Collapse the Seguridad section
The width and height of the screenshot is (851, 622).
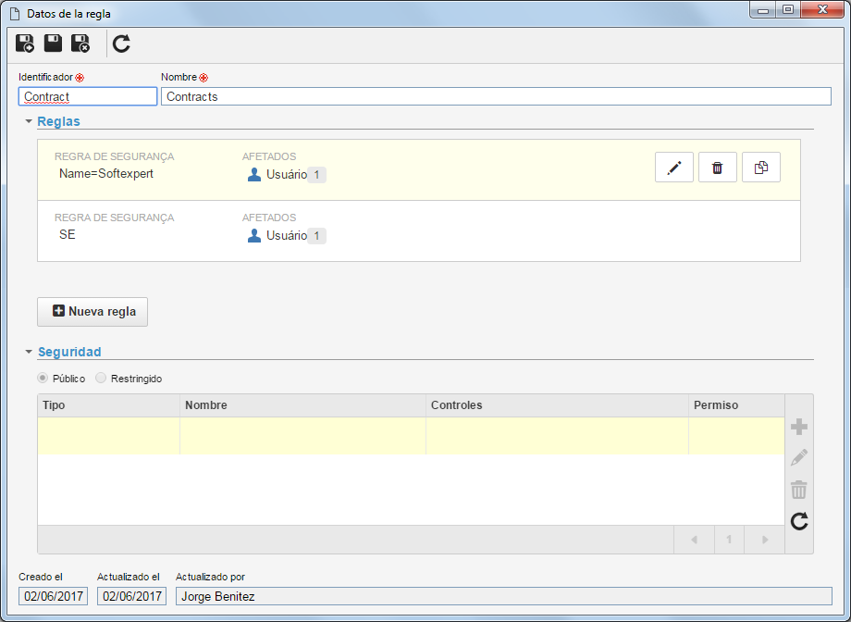coord(29,352)
